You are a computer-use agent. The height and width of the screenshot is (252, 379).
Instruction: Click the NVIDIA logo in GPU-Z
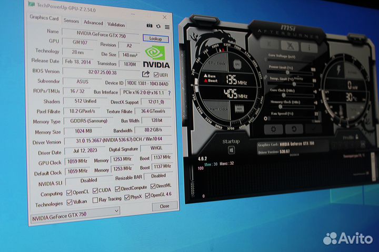156,57
